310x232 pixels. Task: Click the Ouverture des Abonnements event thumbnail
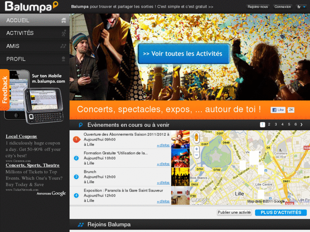coord(180,139)
